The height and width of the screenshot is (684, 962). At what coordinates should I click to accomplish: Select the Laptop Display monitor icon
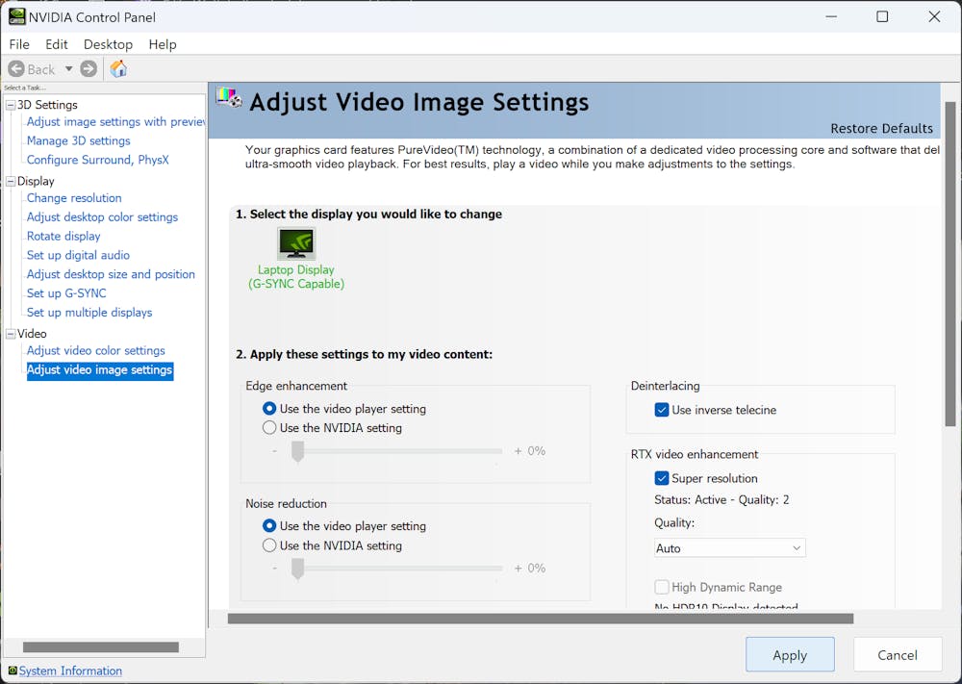click(x=296, y=243)
